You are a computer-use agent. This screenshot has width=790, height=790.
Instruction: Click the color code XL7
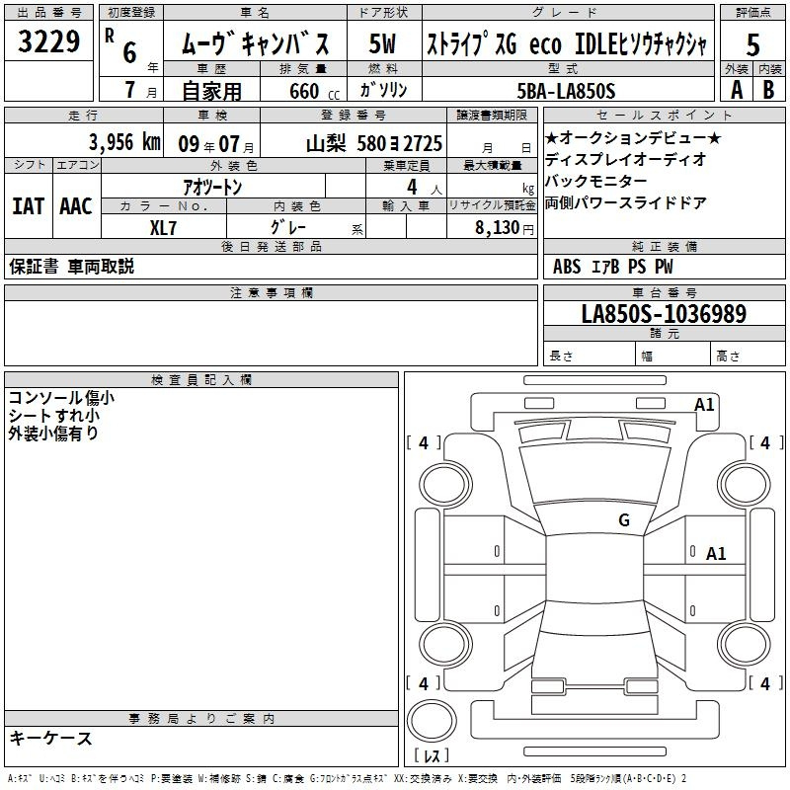click(164, 227)
